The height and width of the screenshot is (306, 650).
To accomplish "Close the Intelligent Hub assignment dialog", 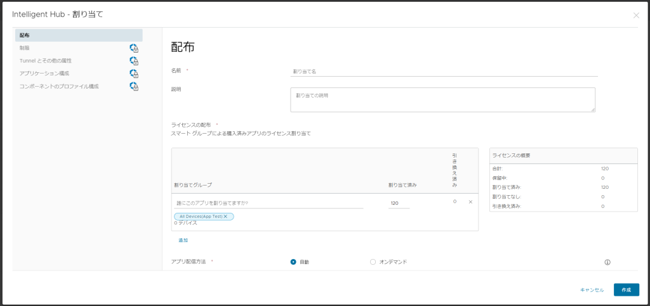I will pyautogui.click(x=636, y=15).
